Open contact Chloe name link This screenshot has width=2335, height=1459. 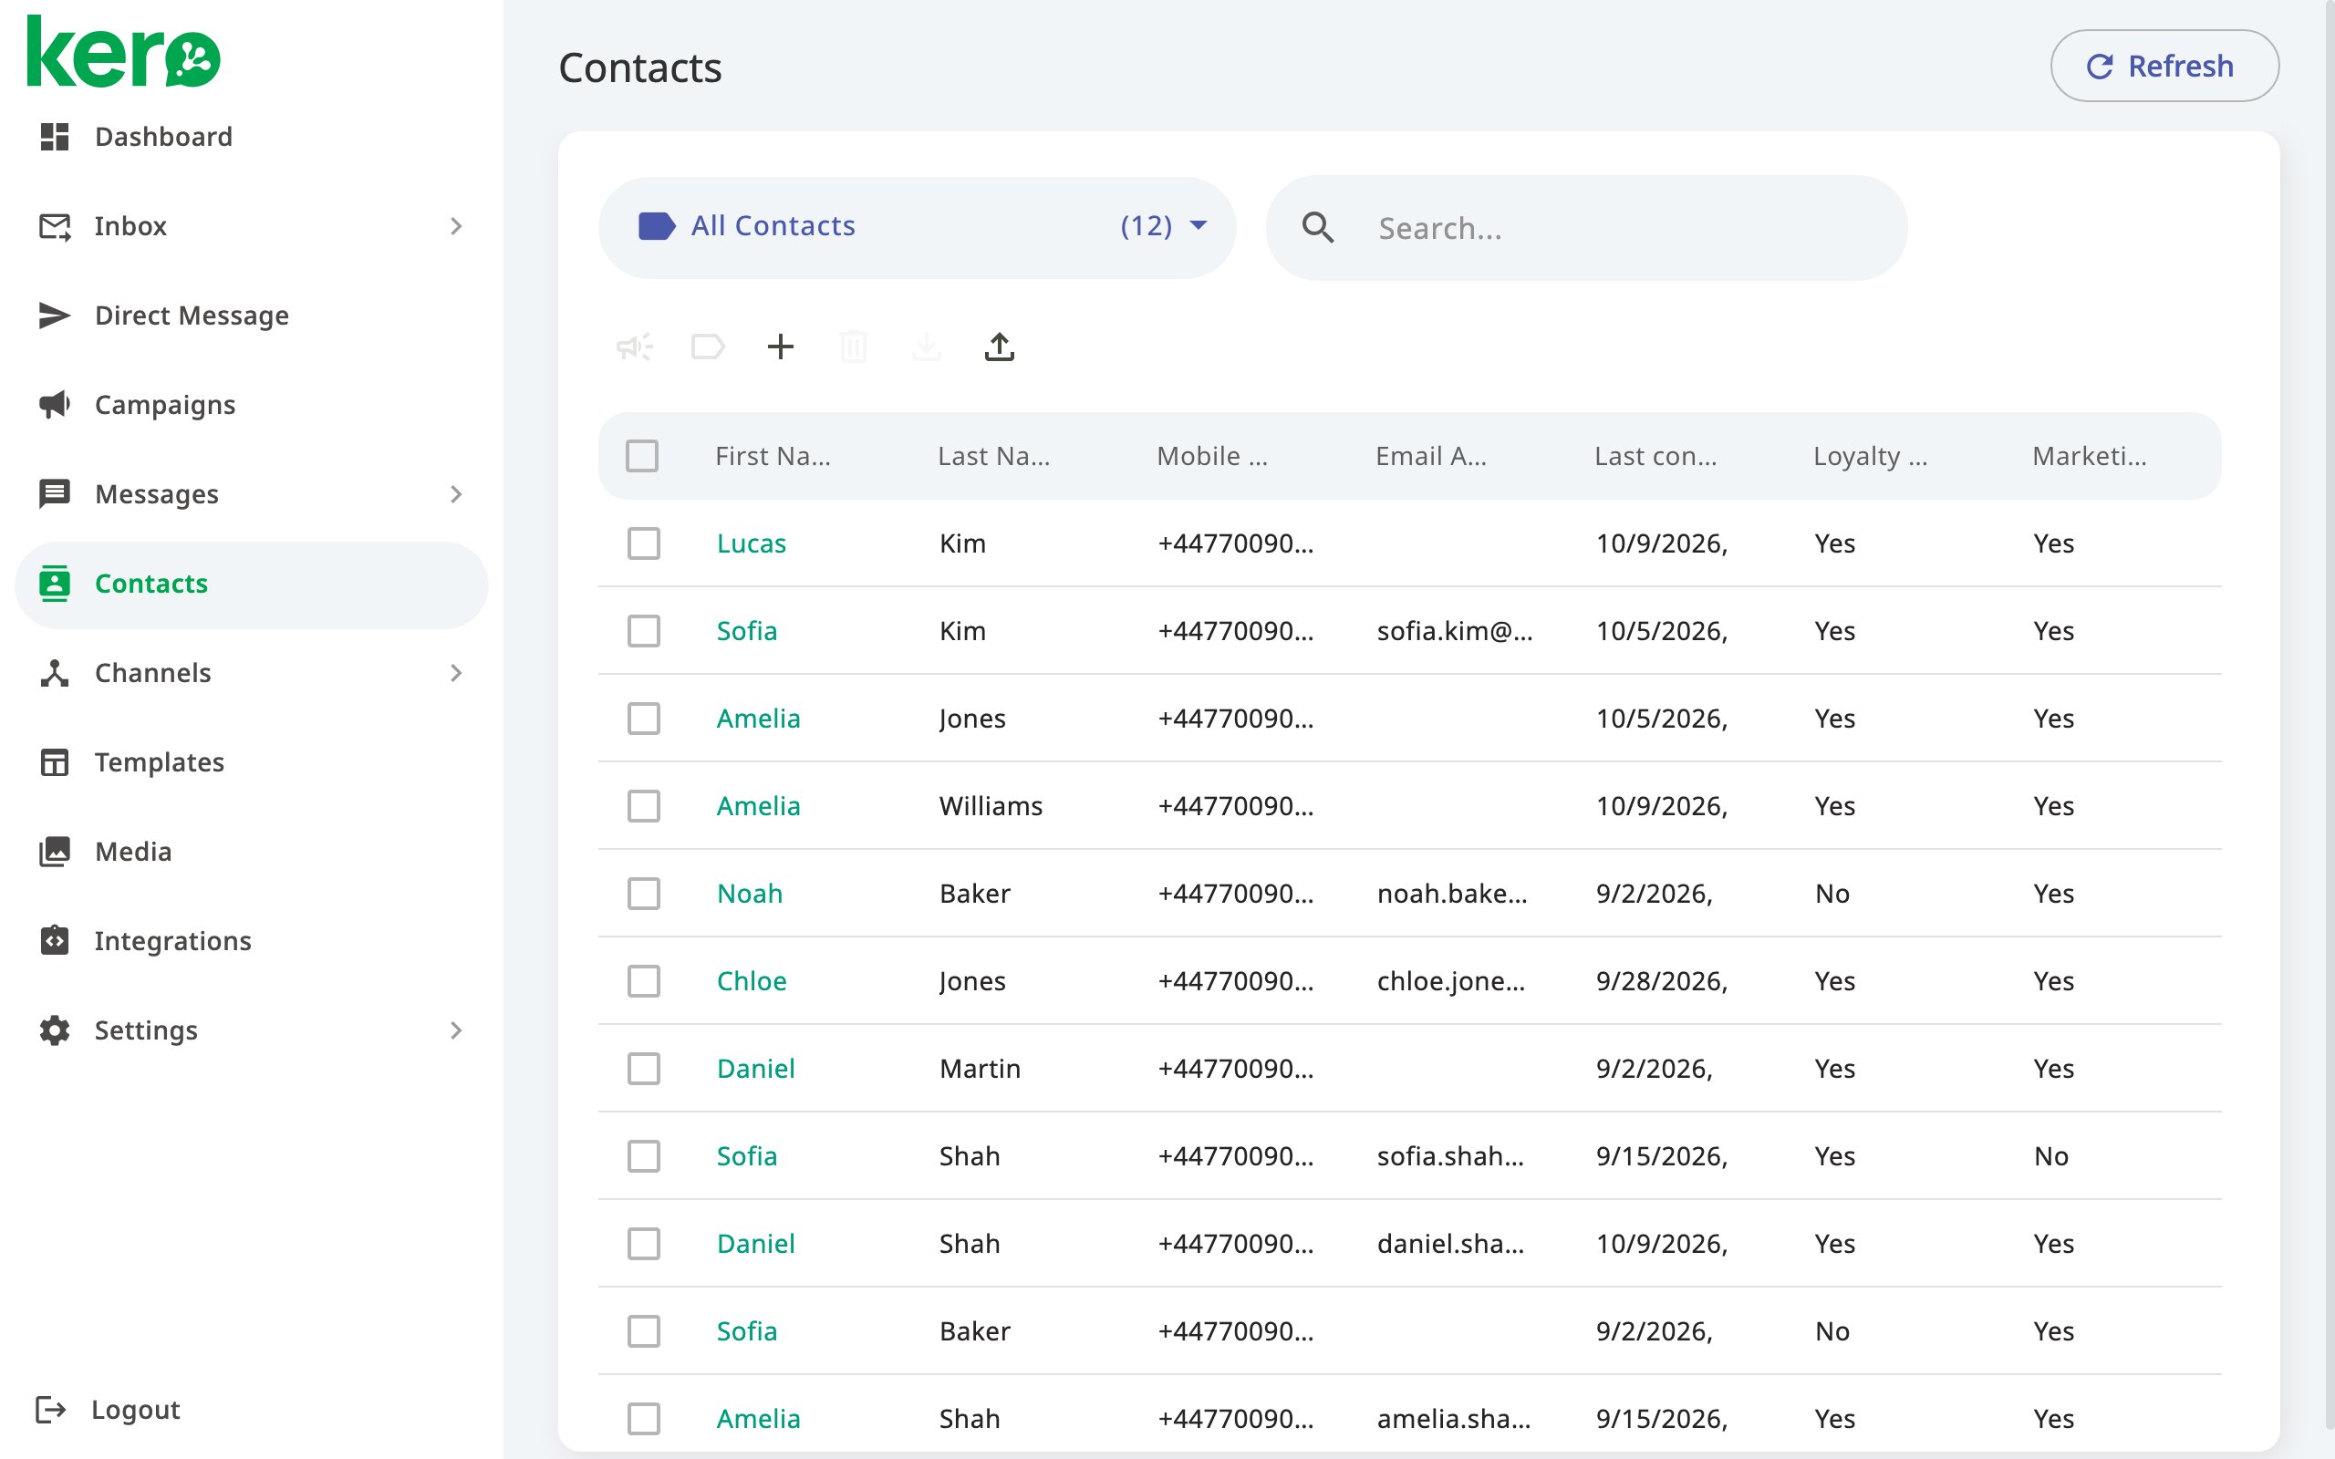(751, 981)
